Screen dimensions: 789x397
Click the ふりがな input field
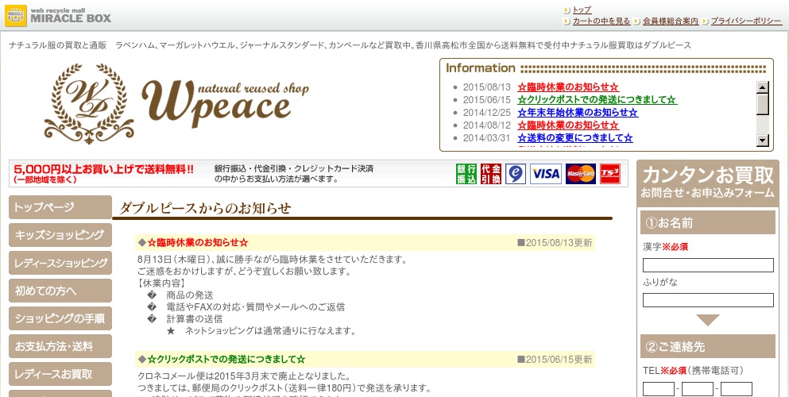707,300
